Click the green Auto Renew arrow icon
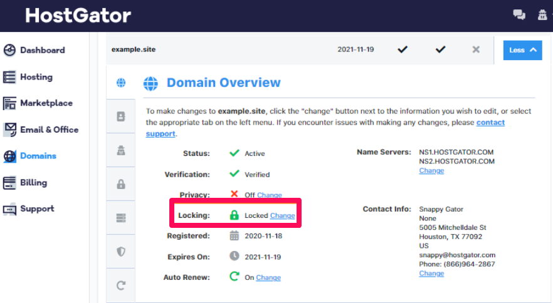 [234, 277]
